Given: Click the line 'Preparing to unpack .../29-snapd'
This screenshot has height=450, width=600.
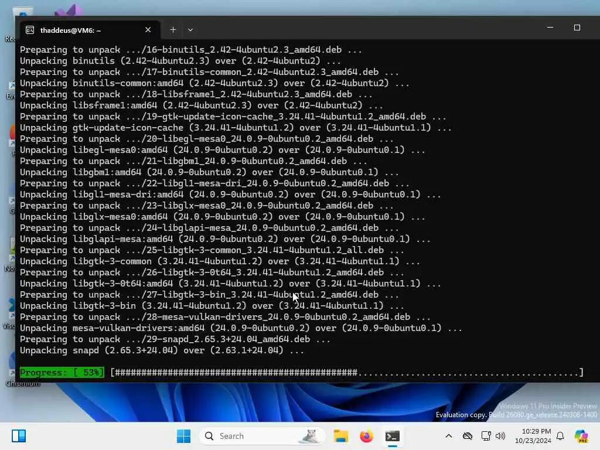Looking at the screenshot, I should click(175, 339).
